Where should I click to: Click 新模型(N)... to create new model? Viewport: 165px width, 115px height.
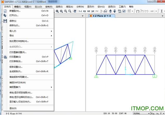15,11
